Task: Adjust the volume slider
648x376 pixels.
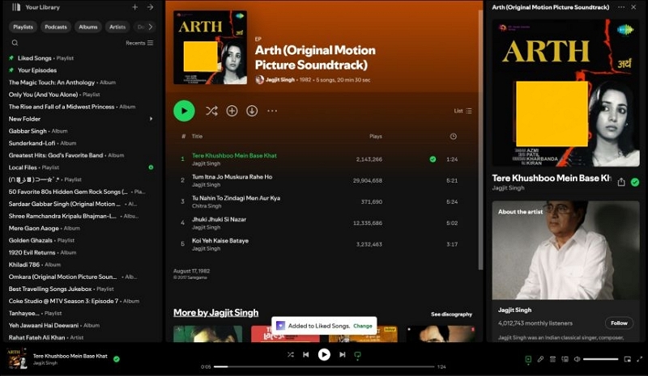Action: click(600, 360)
